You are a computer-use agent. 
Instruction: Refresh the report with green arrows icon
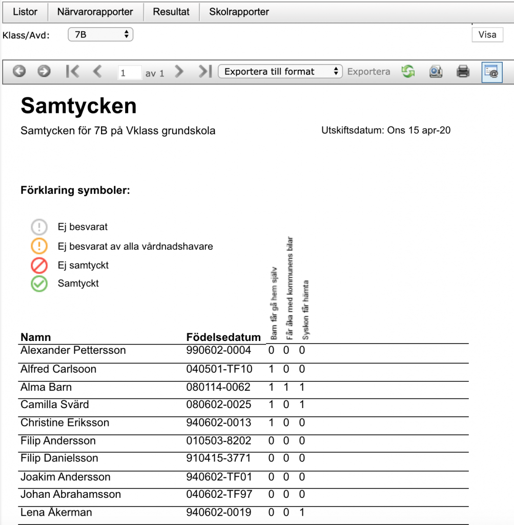(408, 71)
